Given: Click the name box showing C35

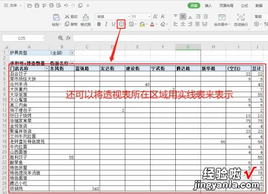Looking at the screenshot, I should pos(23,38).
